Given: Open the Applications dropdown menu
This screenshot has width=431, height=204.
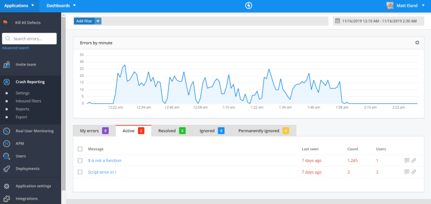Looking at the screenshot, I should (19, 6).
